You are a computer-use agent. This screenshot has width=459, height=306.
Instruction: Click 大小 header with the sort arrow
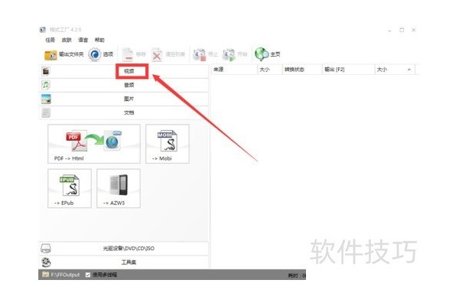(395, 70)
